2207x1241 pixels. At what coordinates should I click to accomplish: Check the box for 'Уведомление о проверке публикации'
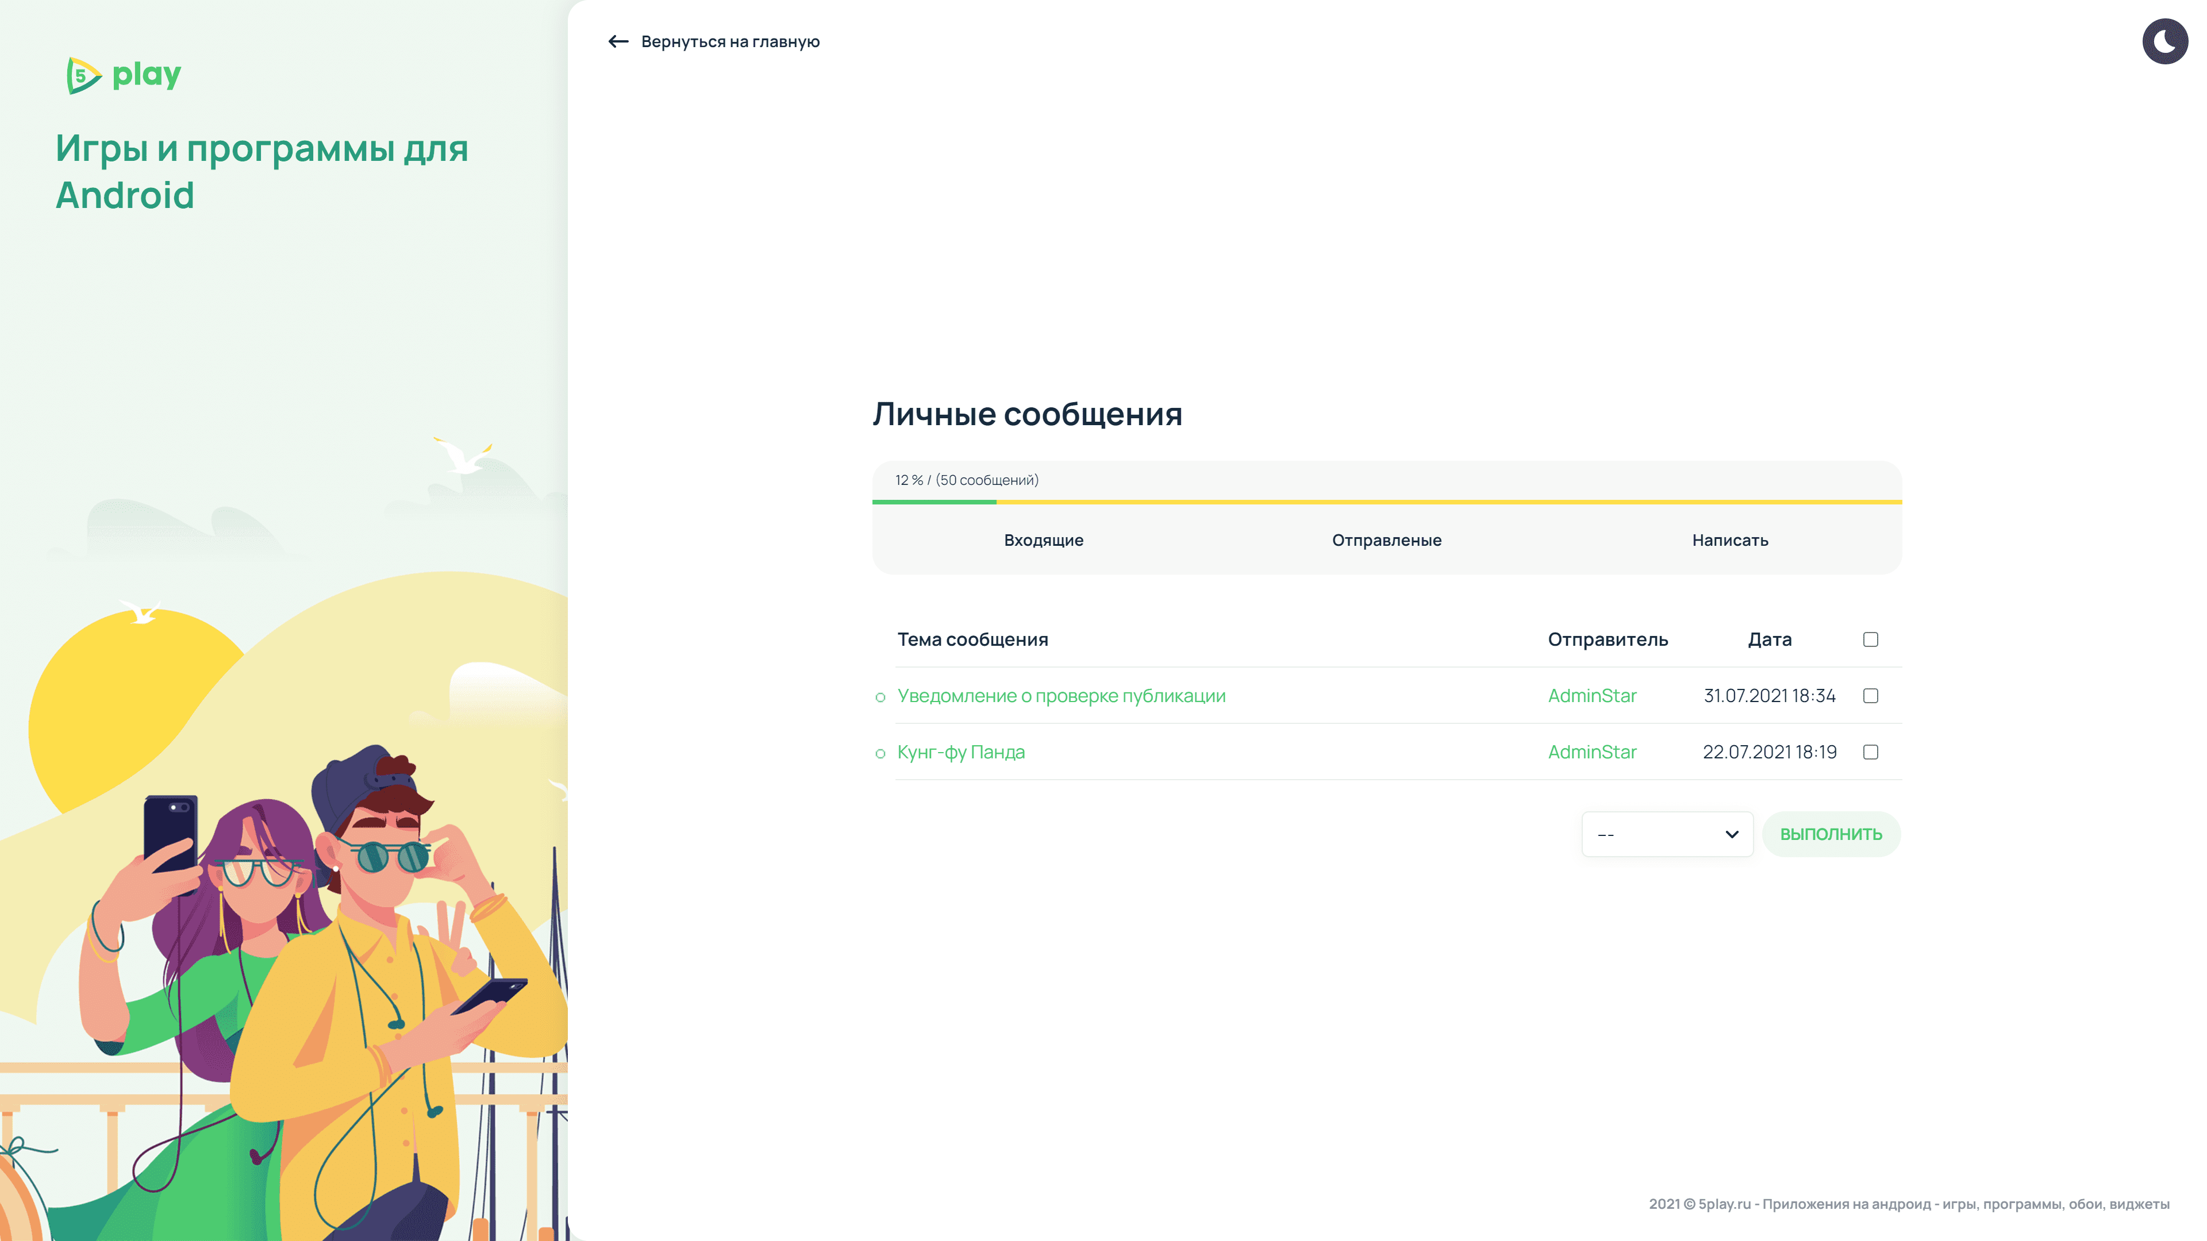(x=1870, y=695)
